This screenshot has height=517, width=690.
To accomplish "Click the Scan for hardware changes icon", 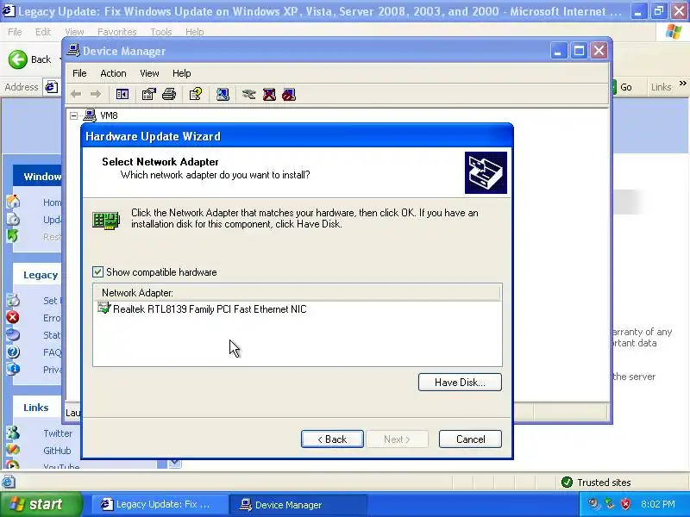I will pyautogui.click(x=223, y=94).
